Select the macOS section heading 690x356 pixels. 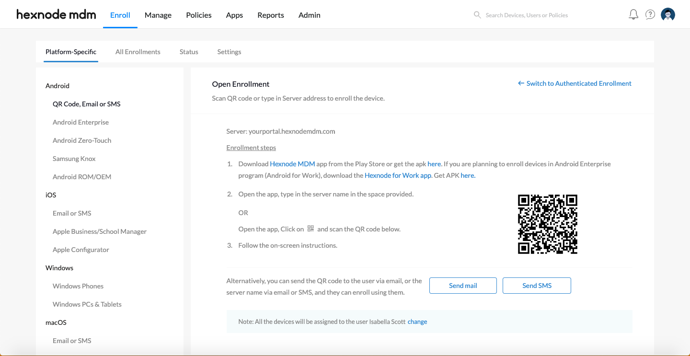56,322
